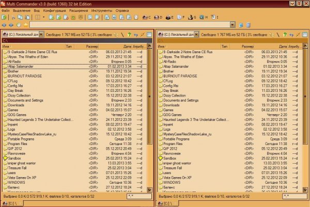The image size is (310, 207).
Task: Sort right panel by Тип column header
Action: click(225, 46)
